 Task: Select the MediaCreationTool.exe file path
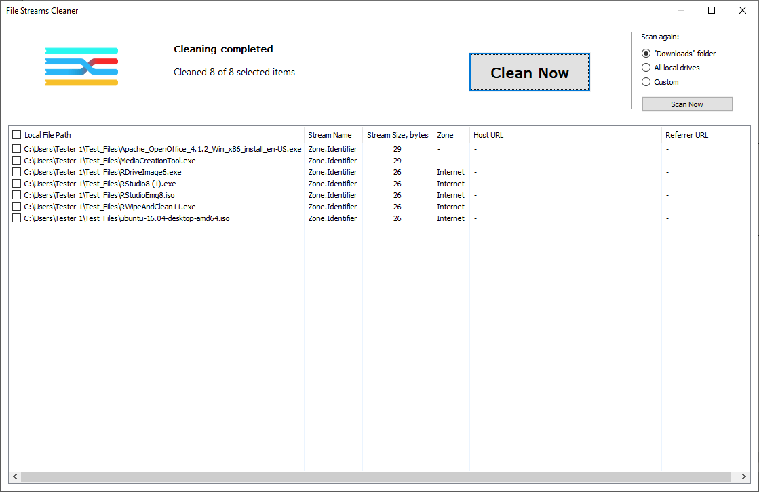[110, 161]
